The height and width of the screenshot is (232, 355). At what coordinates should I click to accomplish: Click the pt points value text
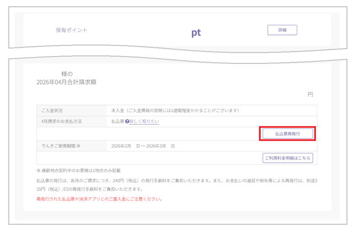coord(196,33)
